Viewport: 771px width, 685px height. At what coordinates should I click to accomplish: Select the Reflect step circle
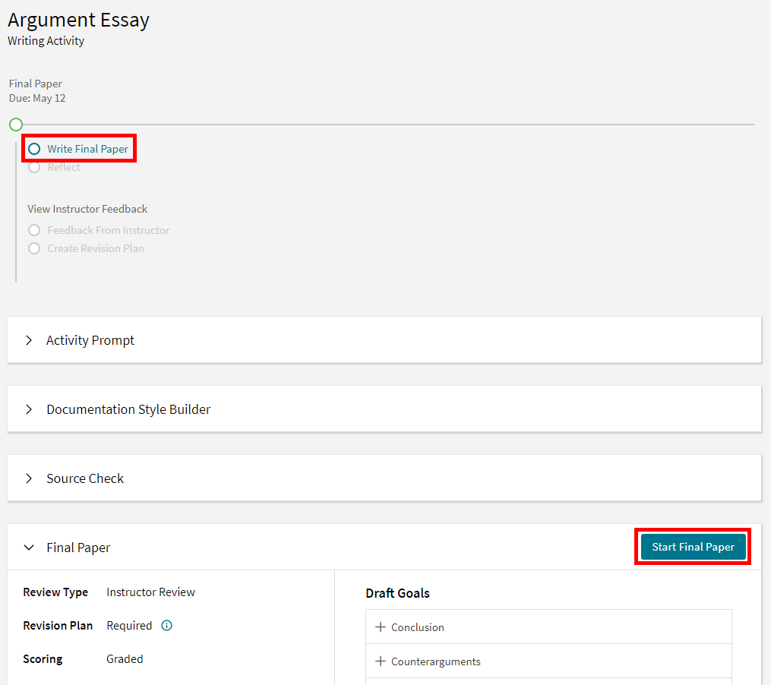34,167
